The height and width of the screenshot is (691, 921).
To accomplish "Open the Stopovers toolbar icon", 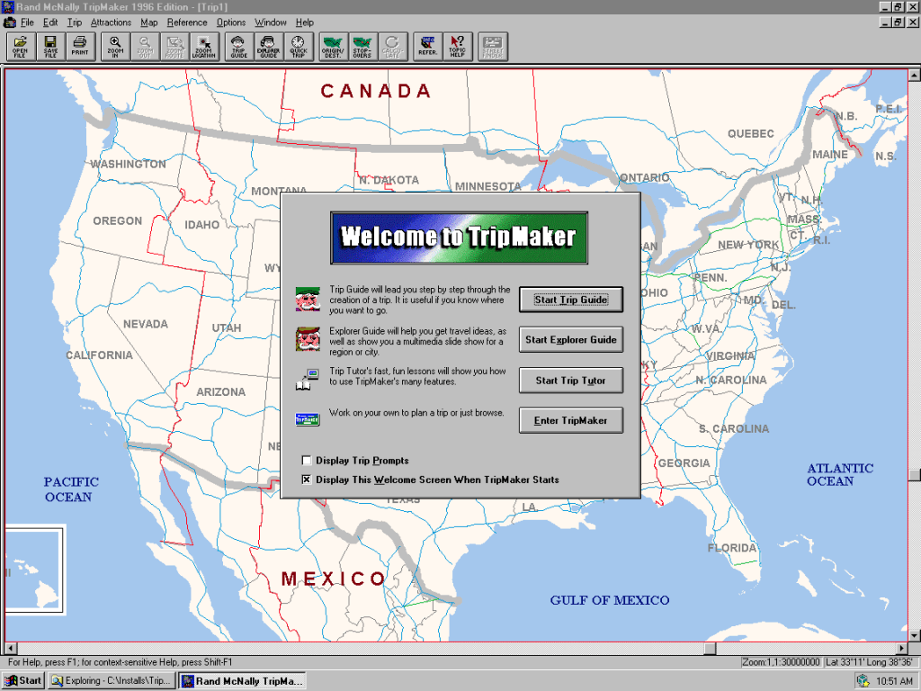I will pyautogui.click(x=362, y=47).
